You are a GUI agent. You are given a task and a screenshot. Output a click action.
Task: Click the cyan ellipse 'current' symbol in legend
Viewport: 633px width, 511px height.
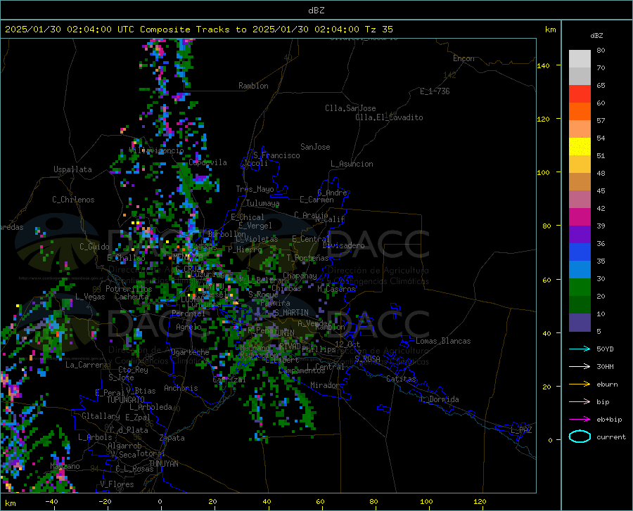point(580,436)
